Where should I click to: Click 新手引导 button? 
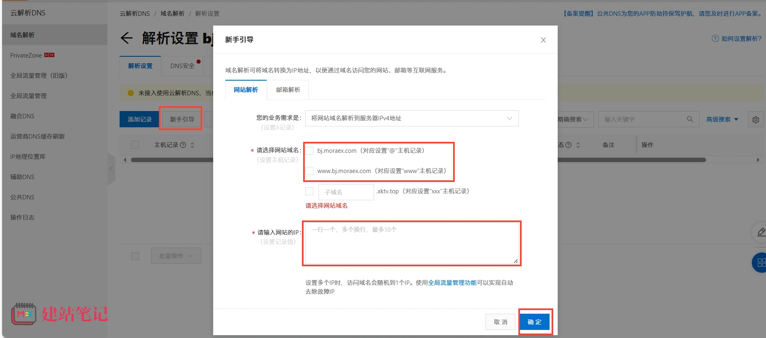(182, 119)
